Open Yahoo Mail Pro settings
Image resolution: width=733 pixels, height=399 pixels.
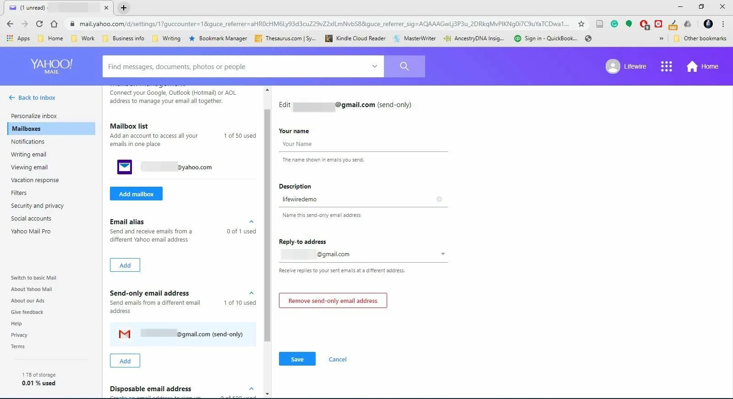click(31, 231)
